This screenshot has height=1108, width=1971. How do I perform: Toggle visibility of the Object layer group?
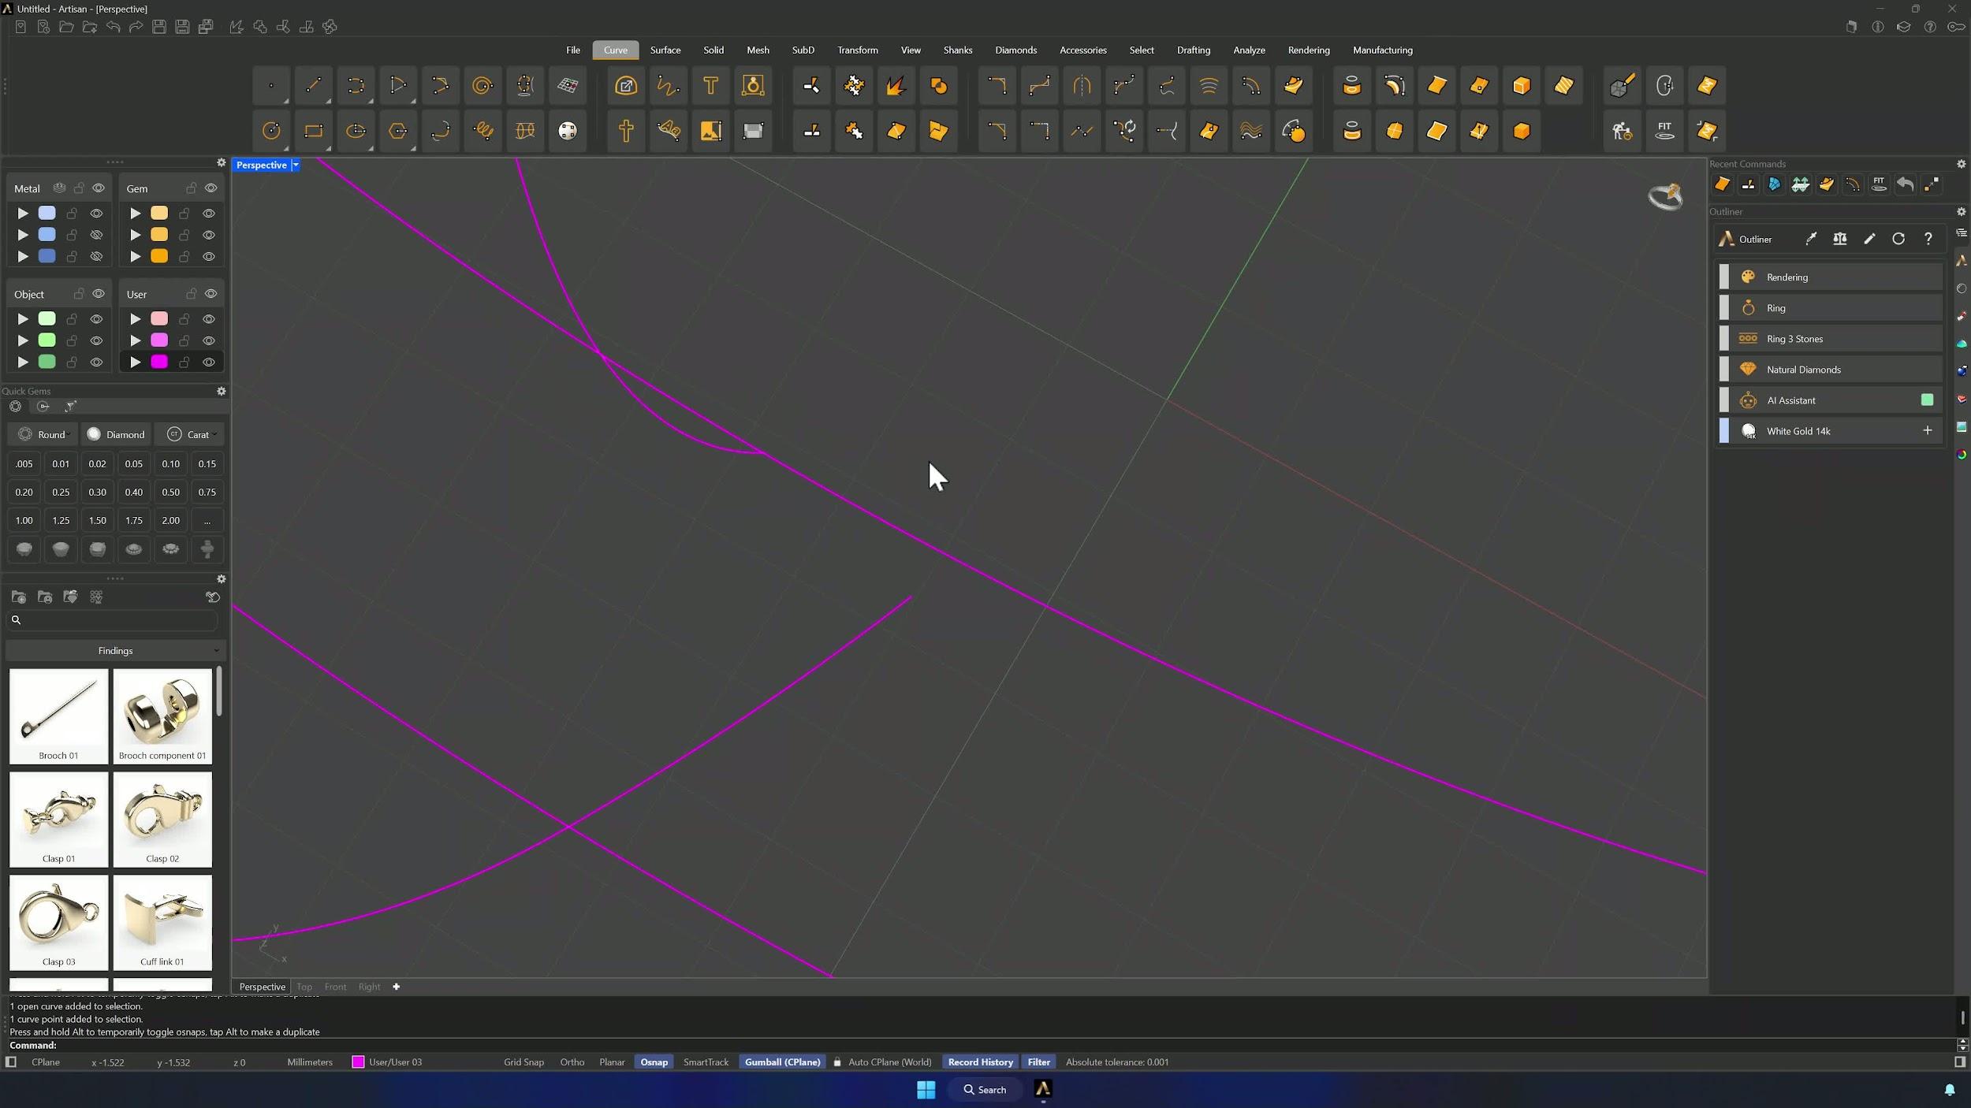point(99,294)
